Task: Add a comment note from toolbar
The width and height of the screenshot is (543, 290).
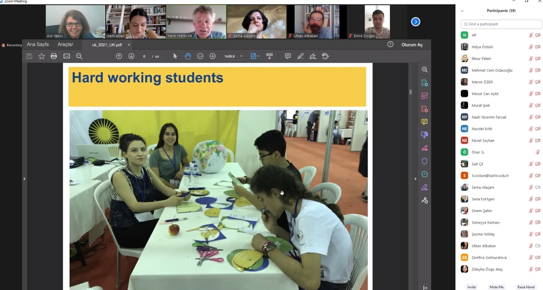Action: pyautogui.click(x=288, y=56)
